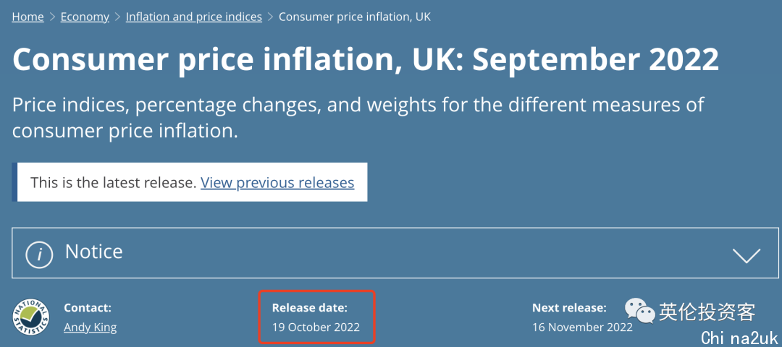
Task: Click the 16 November 2022 next release date
Action: (x=582, y=327)
